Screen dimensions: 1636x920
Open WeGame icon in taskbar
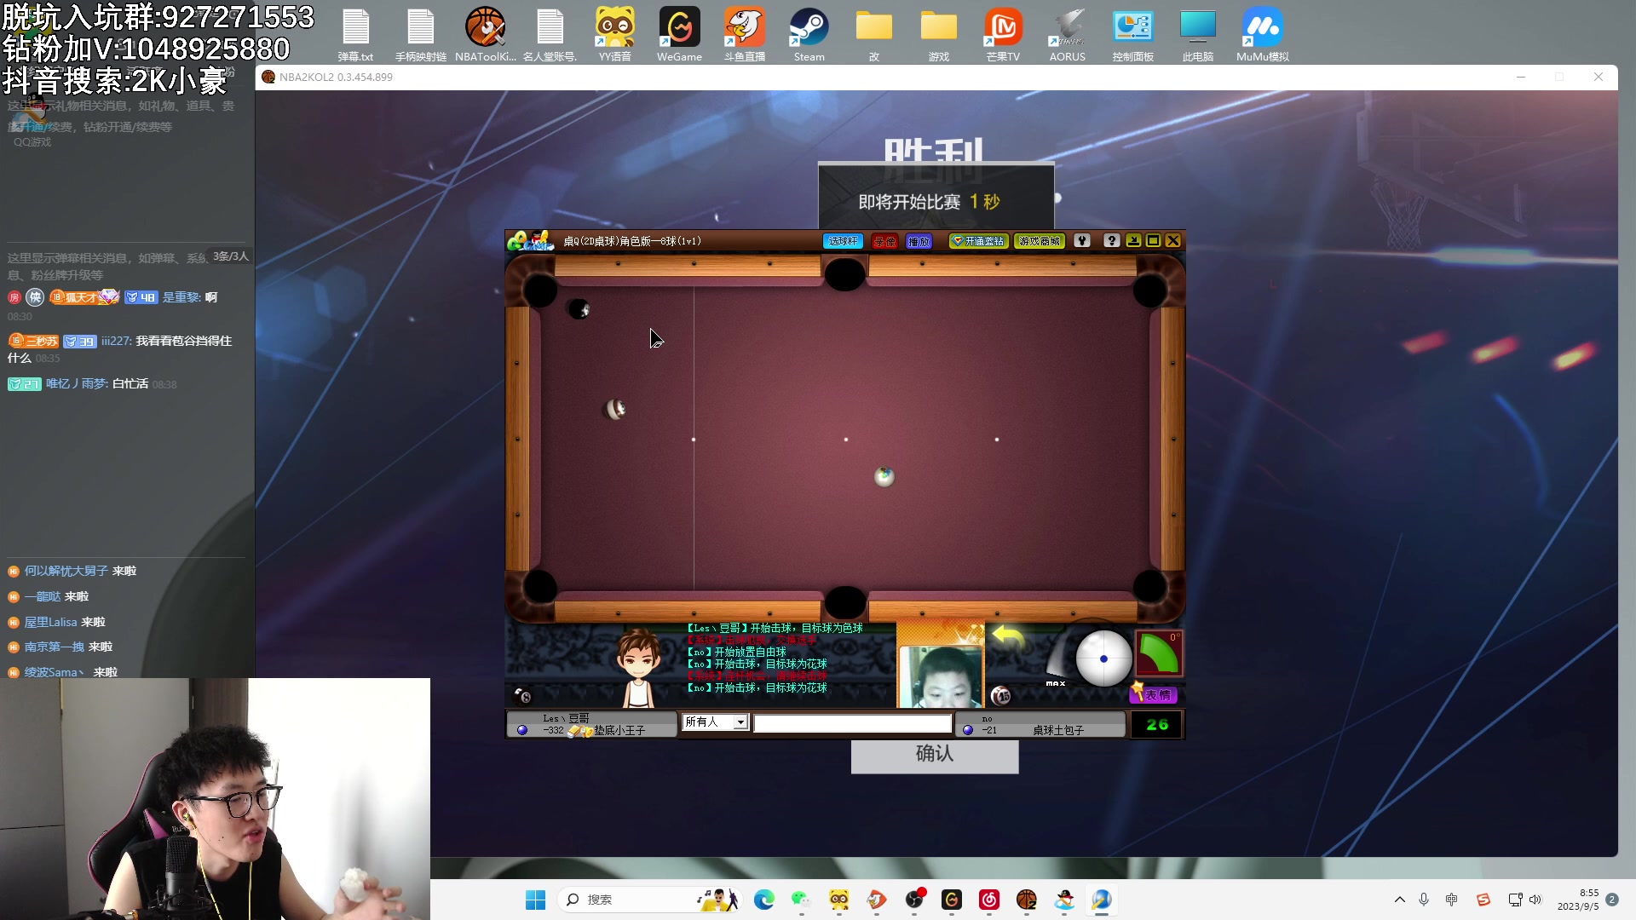tap(952, 900)
